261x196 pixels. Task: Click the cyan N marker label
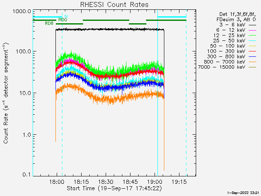[x=66, y=16]
